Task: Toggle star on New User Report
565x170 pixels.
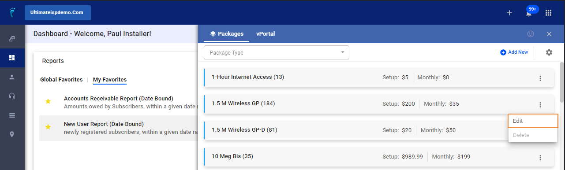Action: 48,127
